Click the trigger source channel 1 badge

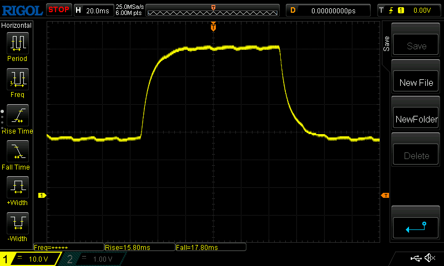point(401,11)
